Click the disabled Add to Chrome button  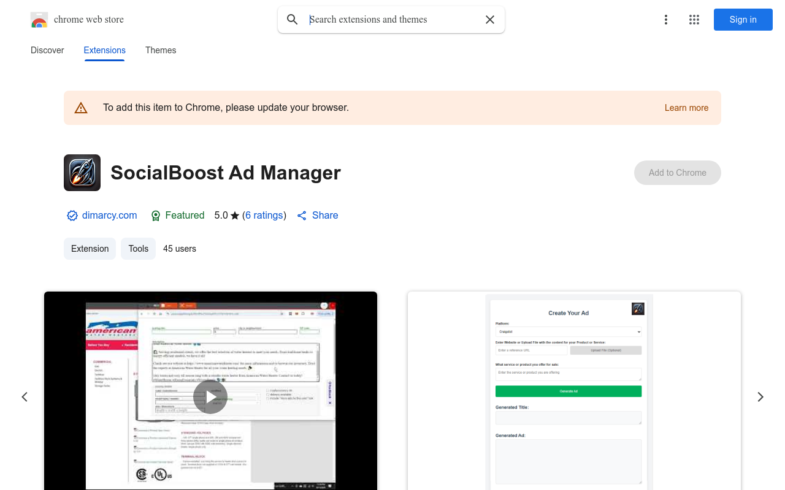coord(678,173)
